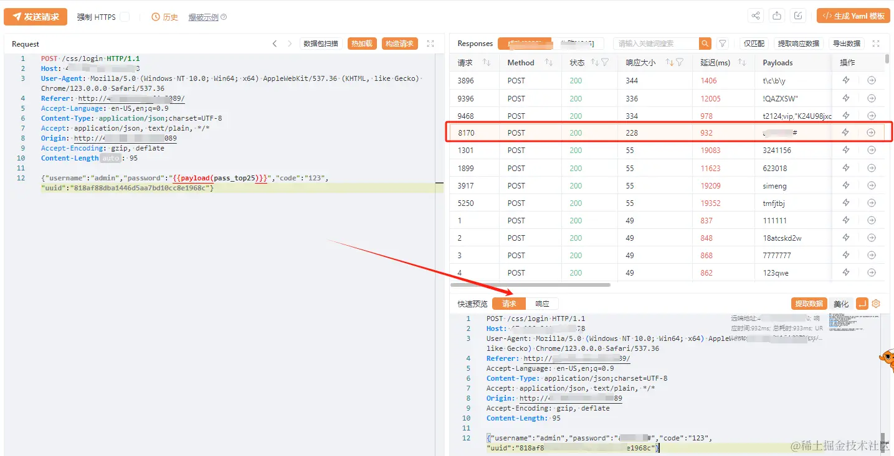Viewport: 894px width, 456px height.
Task: Toggle the 强制 HTTPS checkbox
Action: tap(125, 17)
